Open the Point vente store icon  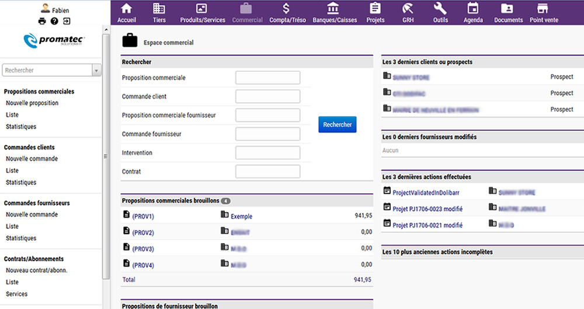(x=543, y=8)
